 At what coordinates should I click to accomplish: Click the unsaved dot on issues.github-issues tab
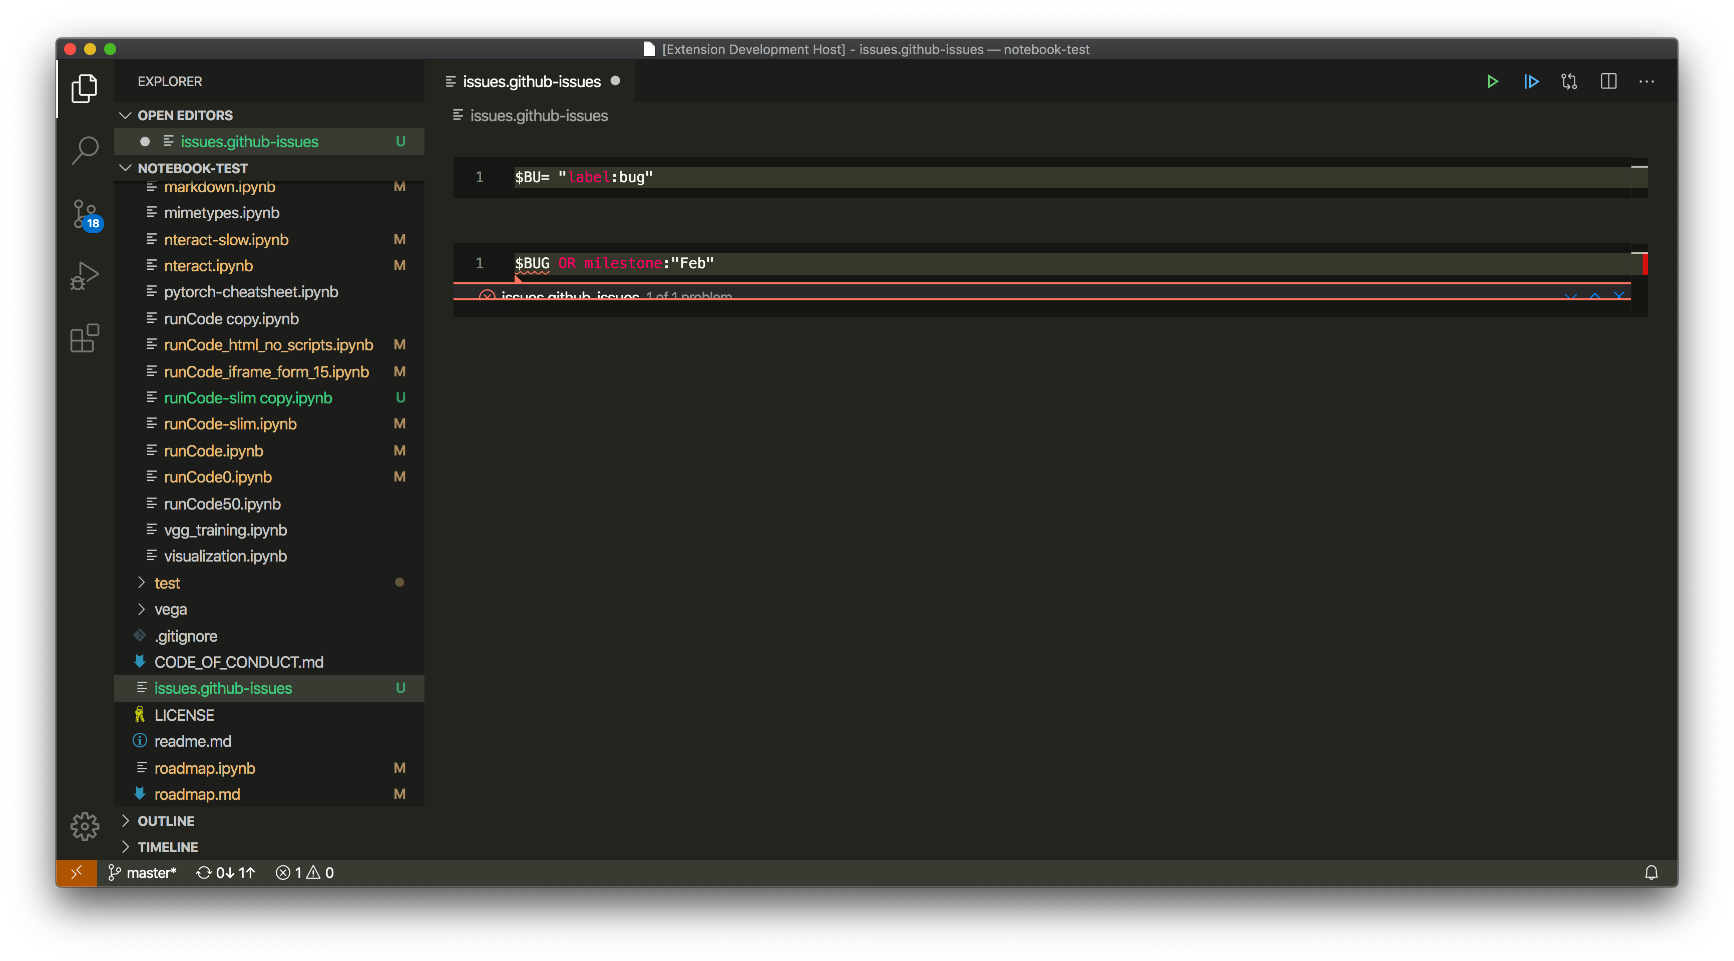615,82
